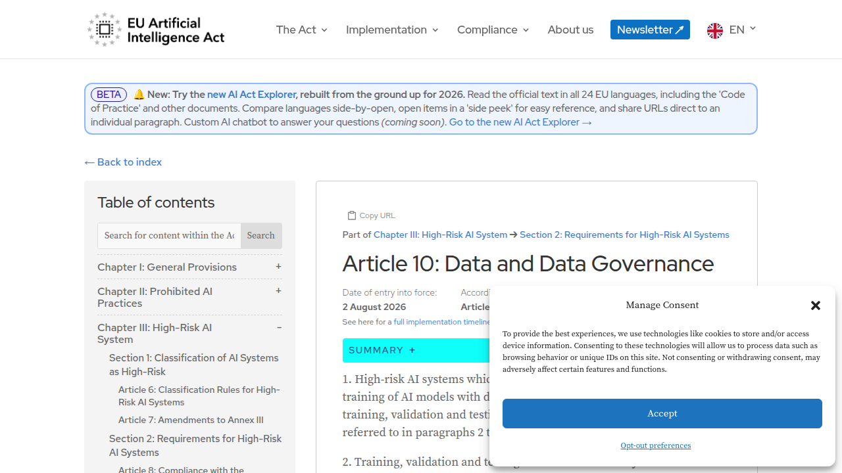Screen dimensions: 842x473
Task: Open breadcrumb Chapter III: High-Risk AI System
Action: click(441, 235)
